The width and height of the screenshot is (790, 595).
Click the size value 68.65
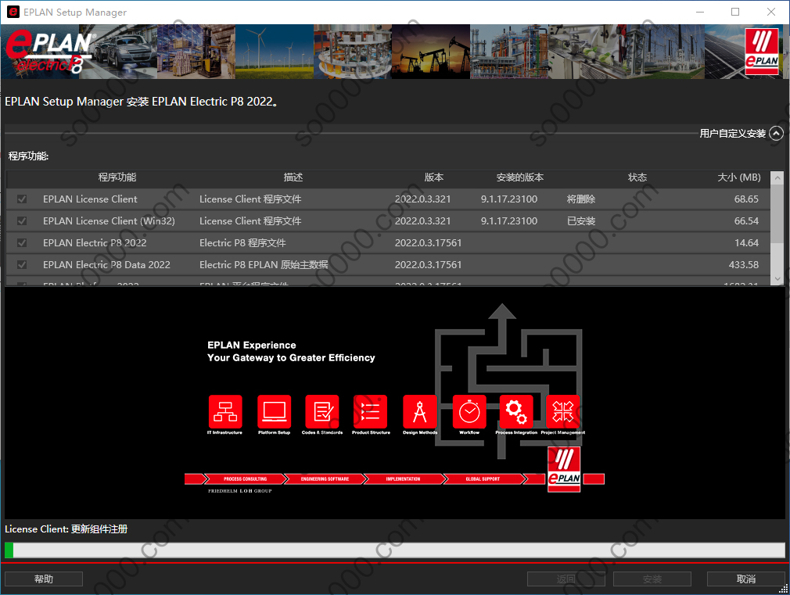[746, 199]
